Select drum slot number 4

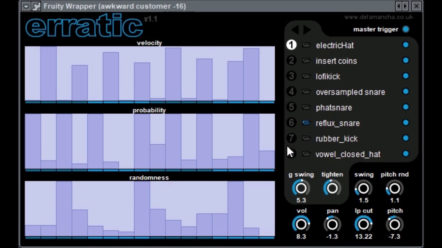291,92
